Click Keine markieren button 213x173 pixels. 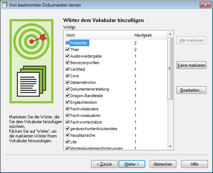[x=191, y=65]
